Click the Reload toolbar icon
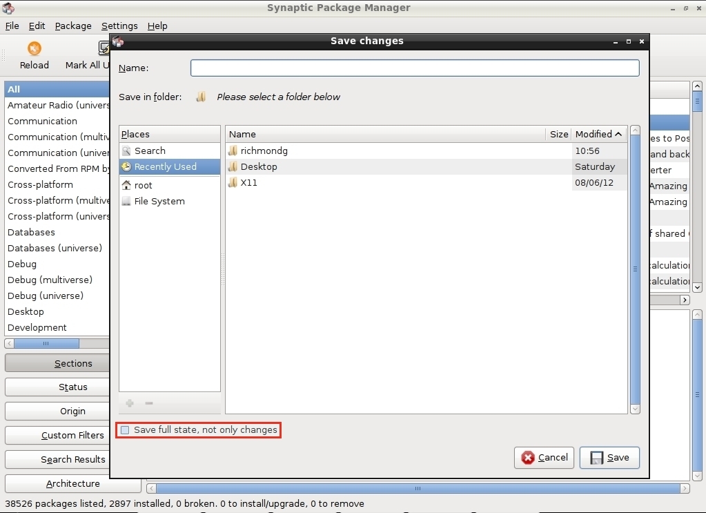The width and height of the screenshot is (706, 513). click(x=35, y=48)
